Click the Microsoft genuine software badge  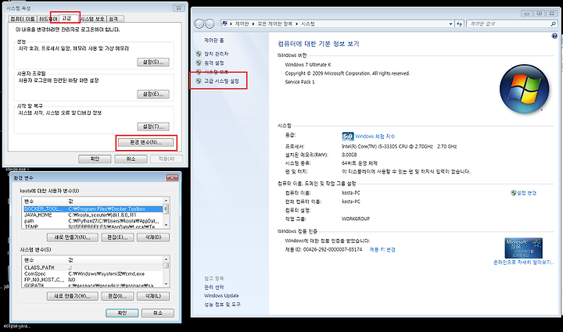pos(523,248)
